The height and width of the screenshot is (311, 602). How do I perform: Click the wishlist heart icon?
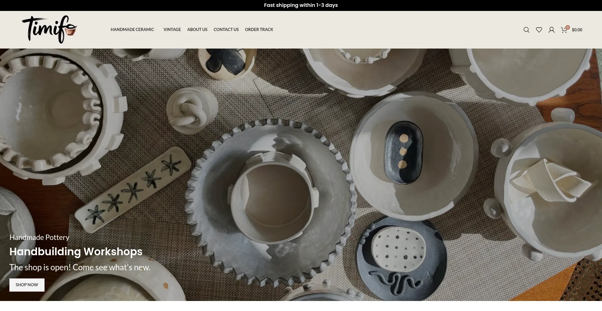[x=539, y=30]
